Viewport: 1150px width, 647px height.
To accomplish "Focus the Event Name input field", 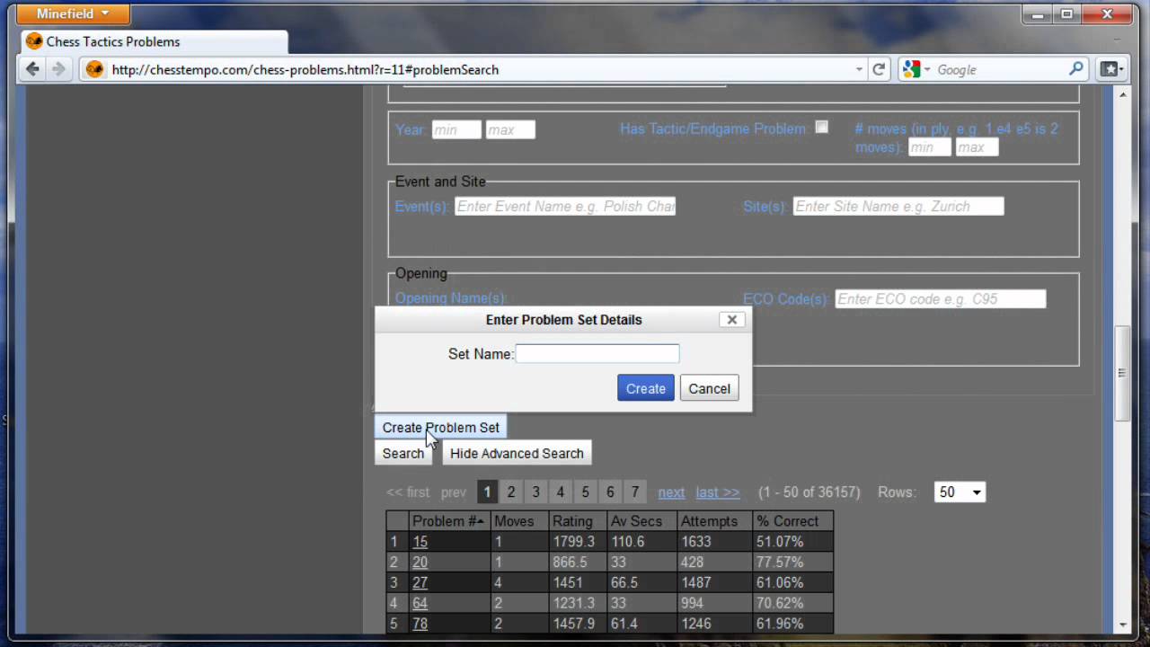I will click(x=565, y=206).
